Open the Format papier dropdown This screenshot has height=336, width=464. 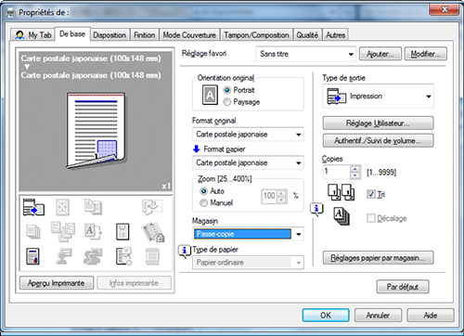coord(248,162)
